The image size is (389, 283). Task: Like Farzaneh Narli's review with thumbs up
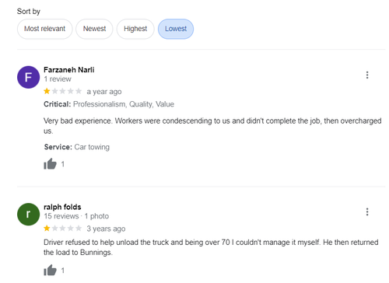point(50,164)
